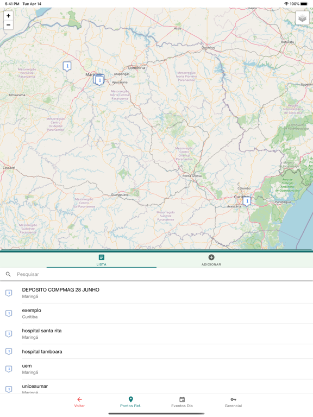Open the map layers selector
The image size is (313, 417).
click(302, 18)
